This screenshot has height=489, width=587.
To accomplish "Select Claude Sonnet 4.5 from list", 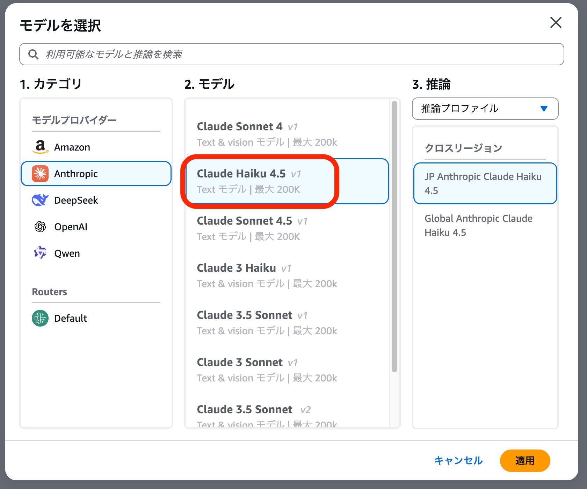I will [x=267, y=228].
